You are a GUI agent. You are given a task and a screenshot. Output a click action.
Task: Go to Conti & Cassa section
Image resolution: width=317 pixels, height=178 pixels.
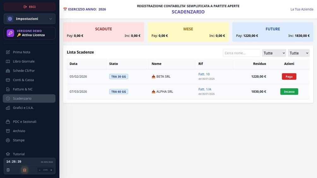pyautogui.click(x=23, y=80)
